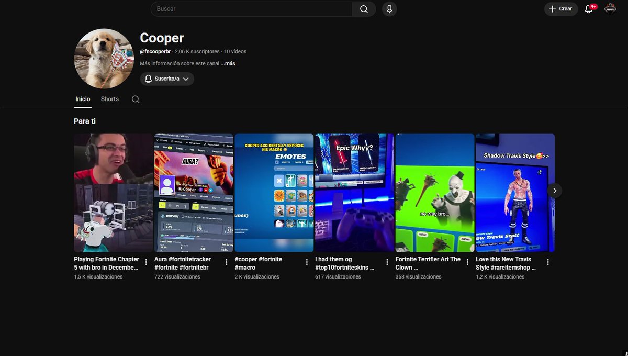
Task: Click the 'Cooper' channel name heading
Action: 162,38
